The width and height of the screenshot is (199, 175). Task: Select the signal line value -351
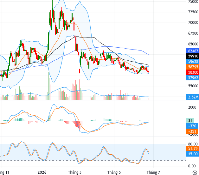click(x=192, y=131)
